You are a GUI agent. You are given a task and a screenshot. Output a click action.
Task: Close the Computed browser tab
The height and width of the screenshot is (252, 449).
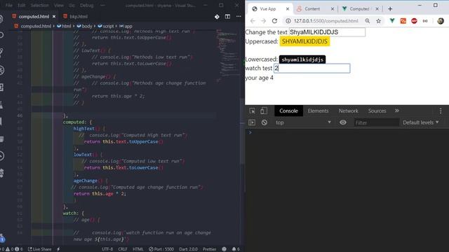tap(377, 9)
